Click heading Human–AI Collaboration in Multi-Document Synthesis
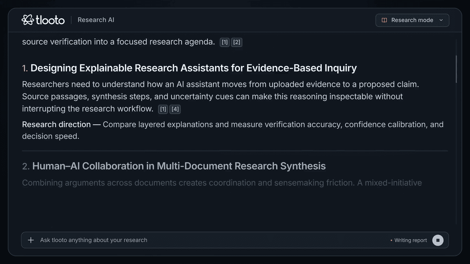Image resolution: width=470 pixels, height=264 pixels. 179,166
